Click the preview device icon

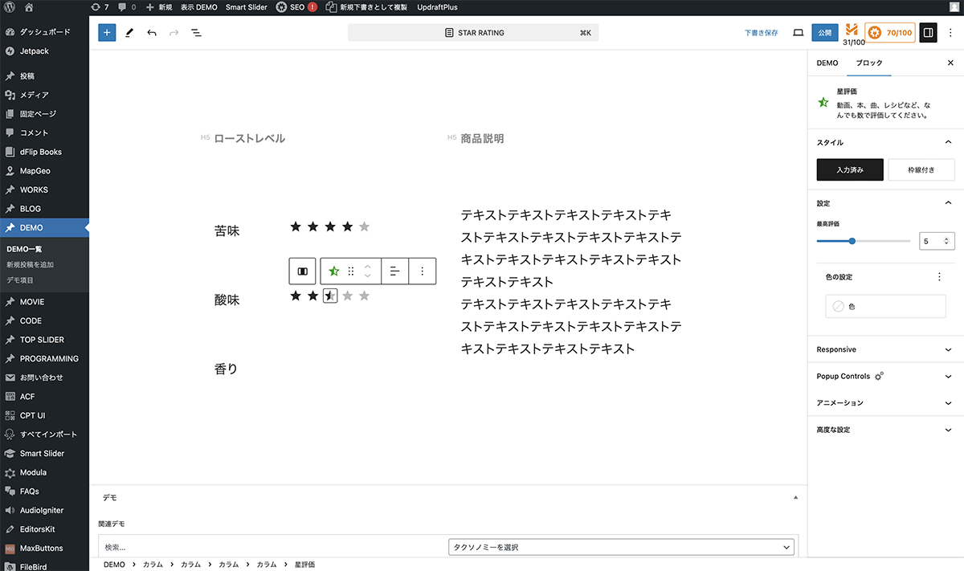798,33
